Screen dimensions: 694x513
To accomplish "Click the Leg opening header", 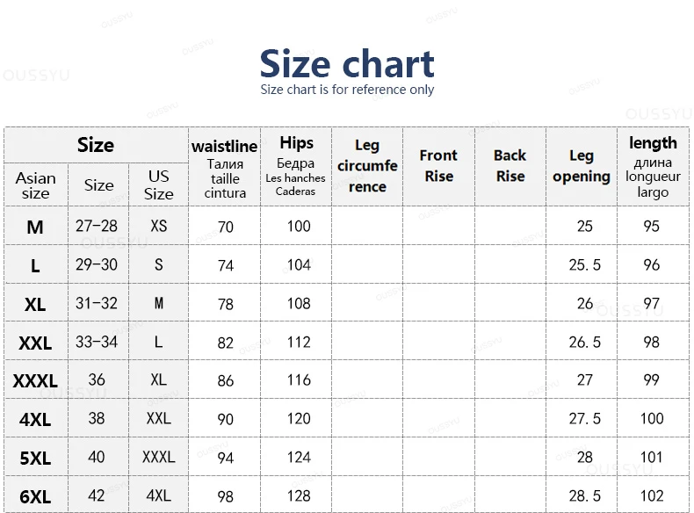I will [582, 166].
